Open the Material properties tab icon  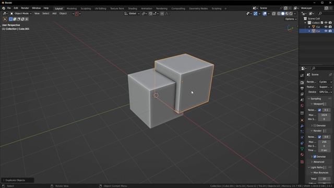coord(302,155)
